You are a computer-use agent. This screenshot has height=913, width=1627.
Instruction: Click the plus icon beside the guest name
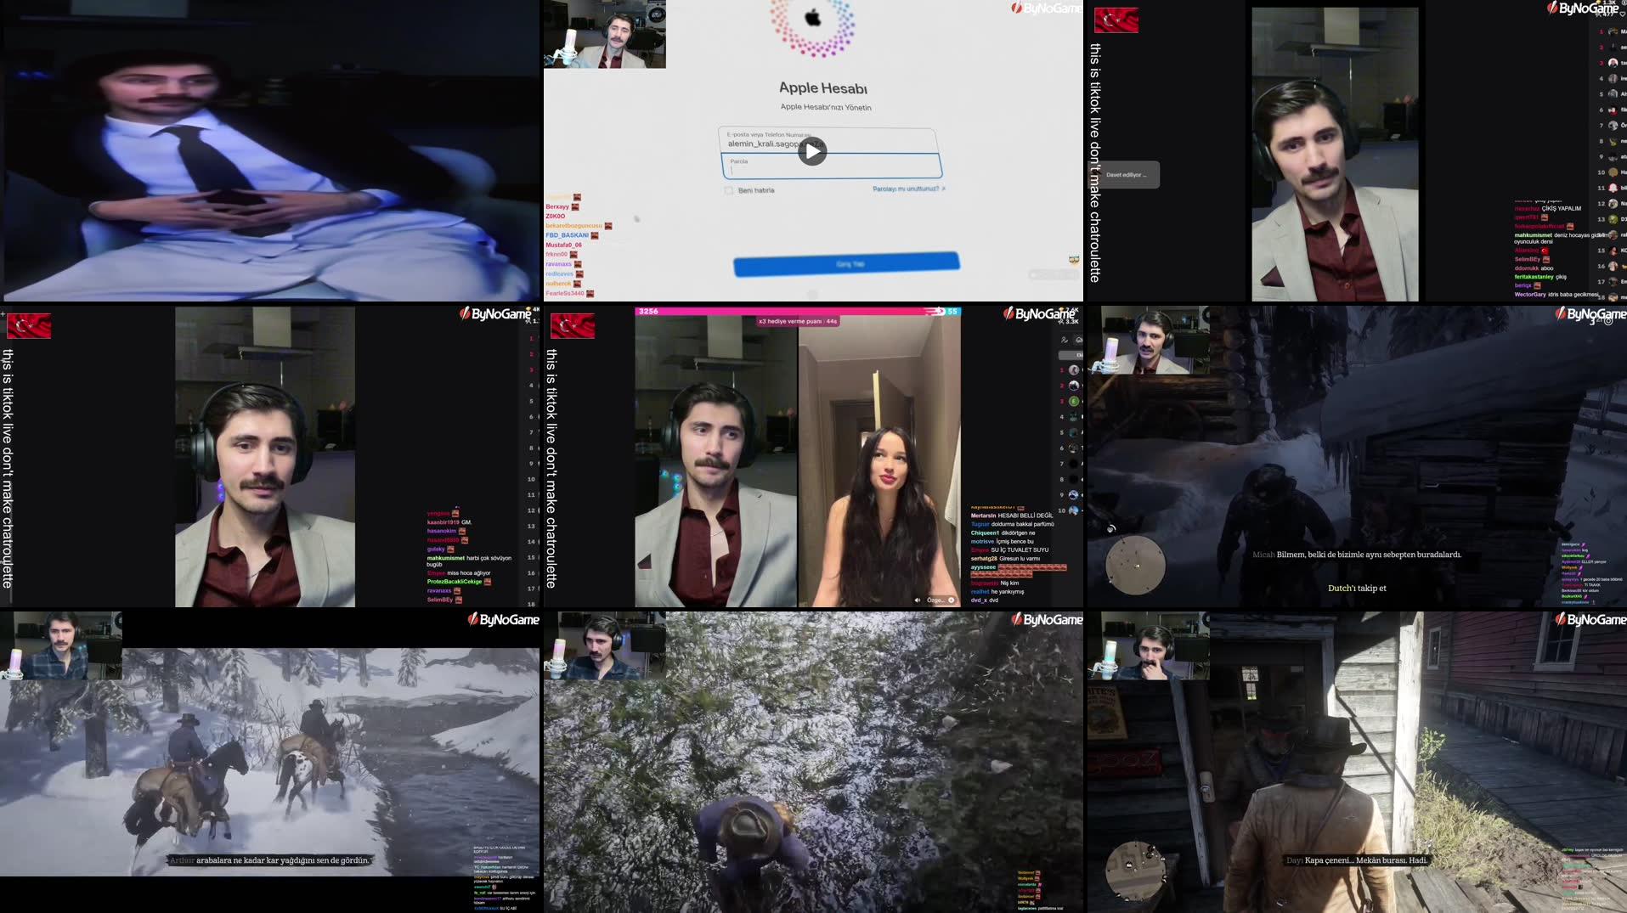(x=951, y=600)
